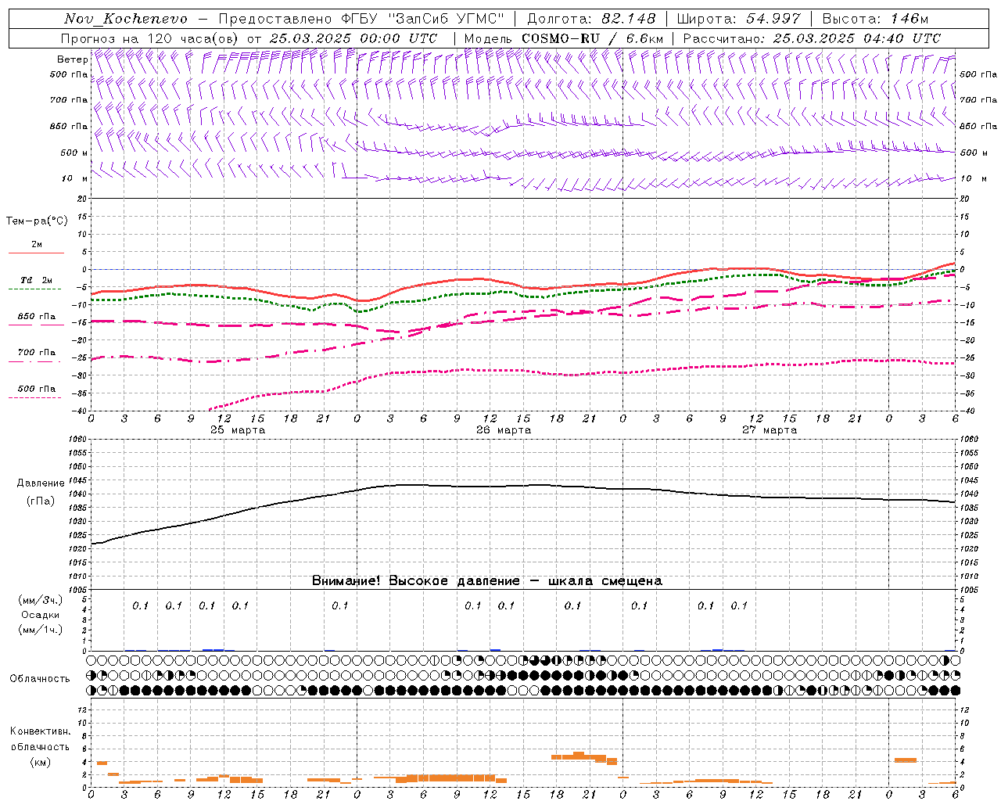Select the 'Модель COSMO-RU / 6.6км' label
The width and height of the screenshot is (1001, 801).
coord(564,38)
